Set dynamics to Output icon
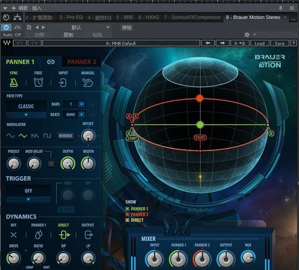The height and width of the screenshot is (270, 299). pyautogui.click(x=88, y=235)
